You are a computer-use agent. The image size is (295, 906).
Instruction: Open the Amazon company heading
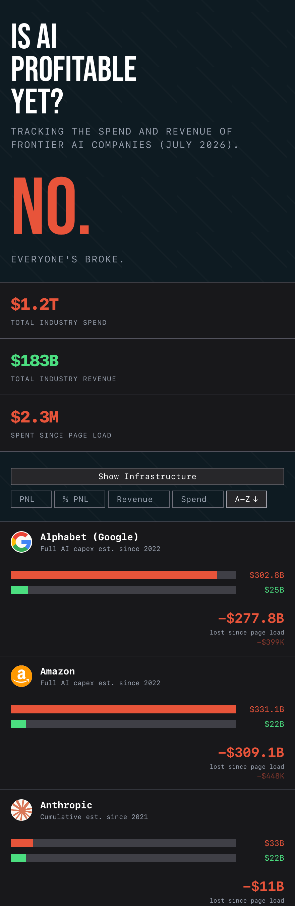click(x=58, y=671)
